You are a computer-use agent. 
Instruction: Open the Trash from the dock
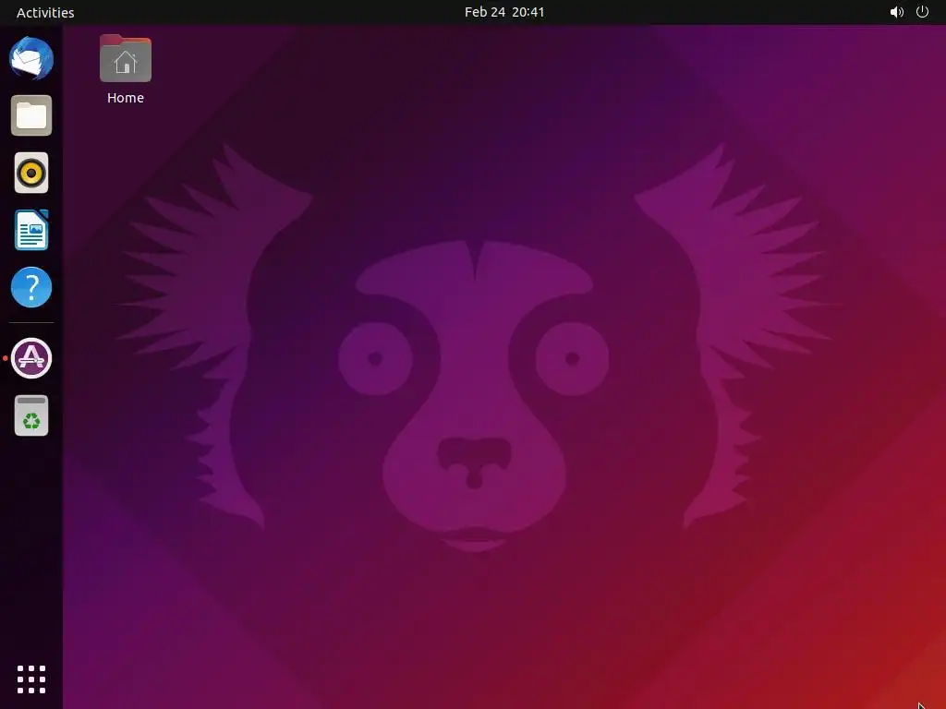pyautogui.click(x=31, y=415)
